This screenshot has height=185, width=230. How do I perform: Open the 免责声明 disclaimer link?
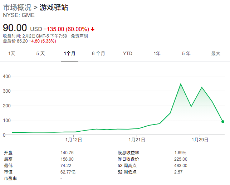(79, 36)
